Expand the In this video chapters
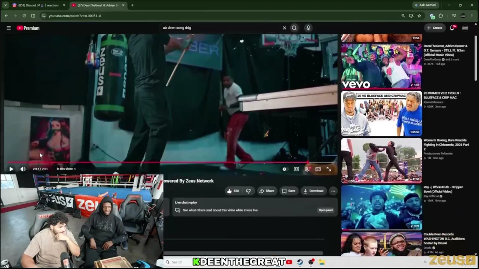 coord(66,169)
